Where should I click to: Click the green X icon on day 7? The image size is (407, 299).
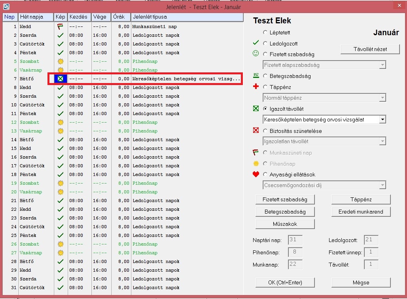tap(60, 79)
